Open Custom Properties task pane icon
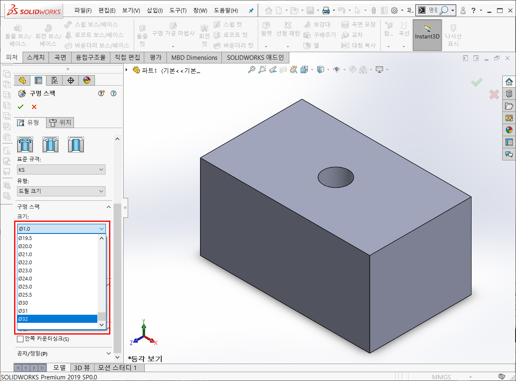The height and width of the screenshot is (381, 516). coord(509,142)
